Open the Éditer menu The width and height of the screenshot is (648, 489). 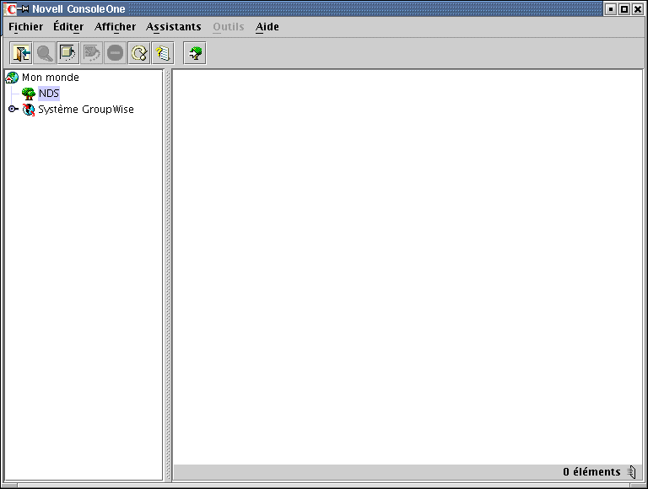pos(68,27)
